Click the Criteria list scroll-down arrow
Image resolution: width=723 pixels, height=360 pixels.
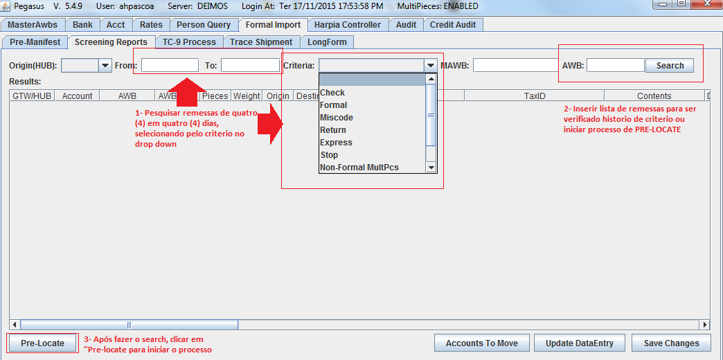[431, 168]
